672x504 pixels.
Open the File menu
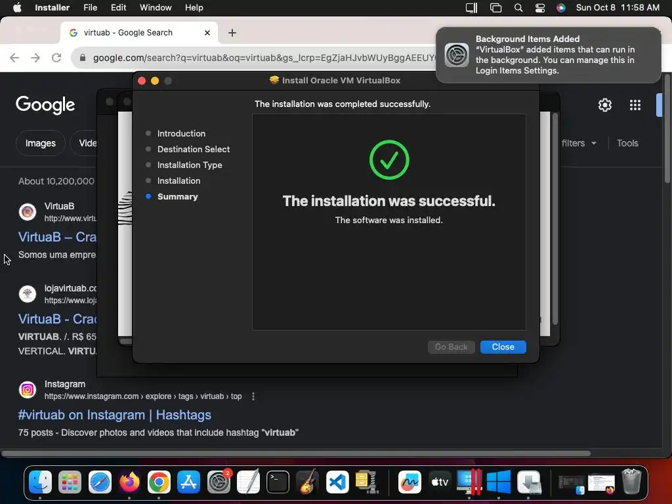(90, 8)
